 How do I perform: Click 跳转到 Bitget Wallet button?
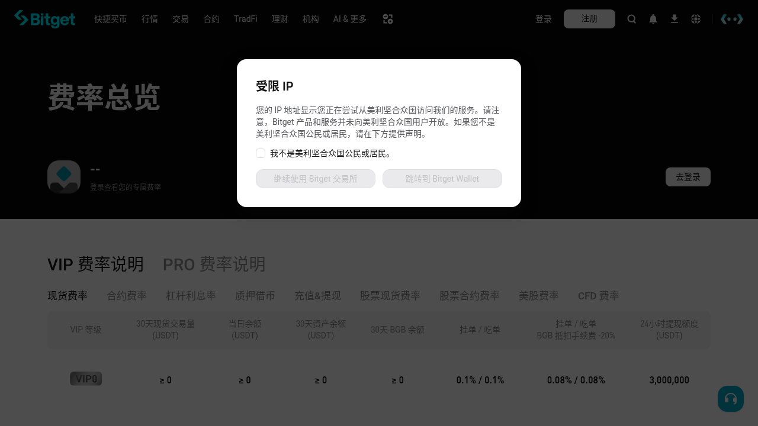[x=442, y=179]
